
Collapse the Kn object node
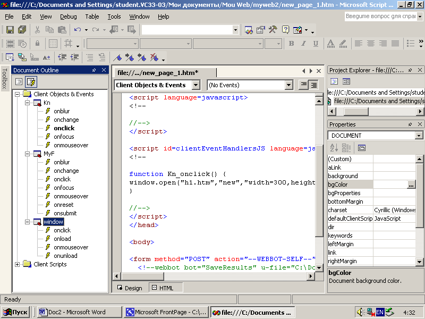28,103
